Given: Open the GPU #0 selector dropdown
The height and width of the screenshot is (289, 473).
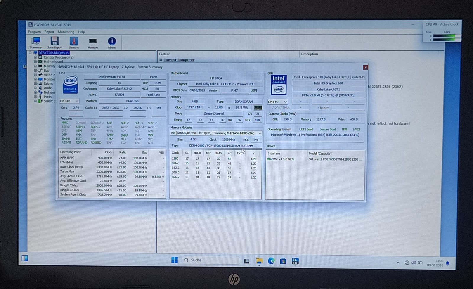Looking at the screenshot, I should tap(277, 102).
